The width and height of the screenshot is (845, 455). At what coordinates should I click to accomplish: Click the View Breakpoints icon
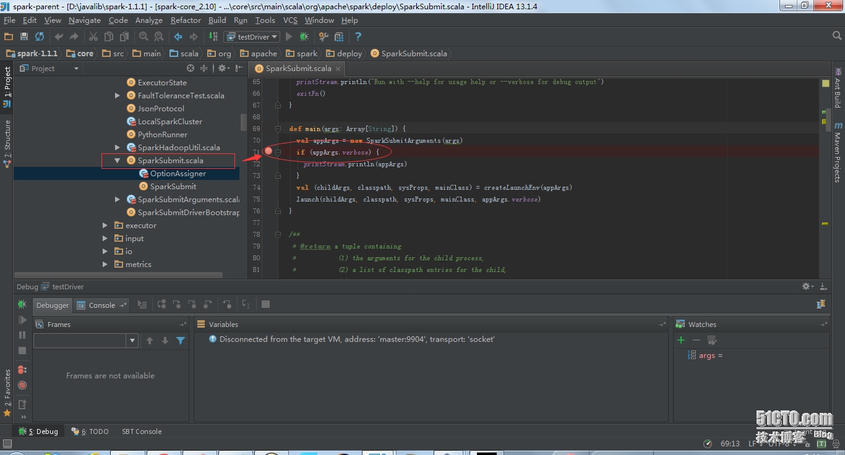(22, 368)
